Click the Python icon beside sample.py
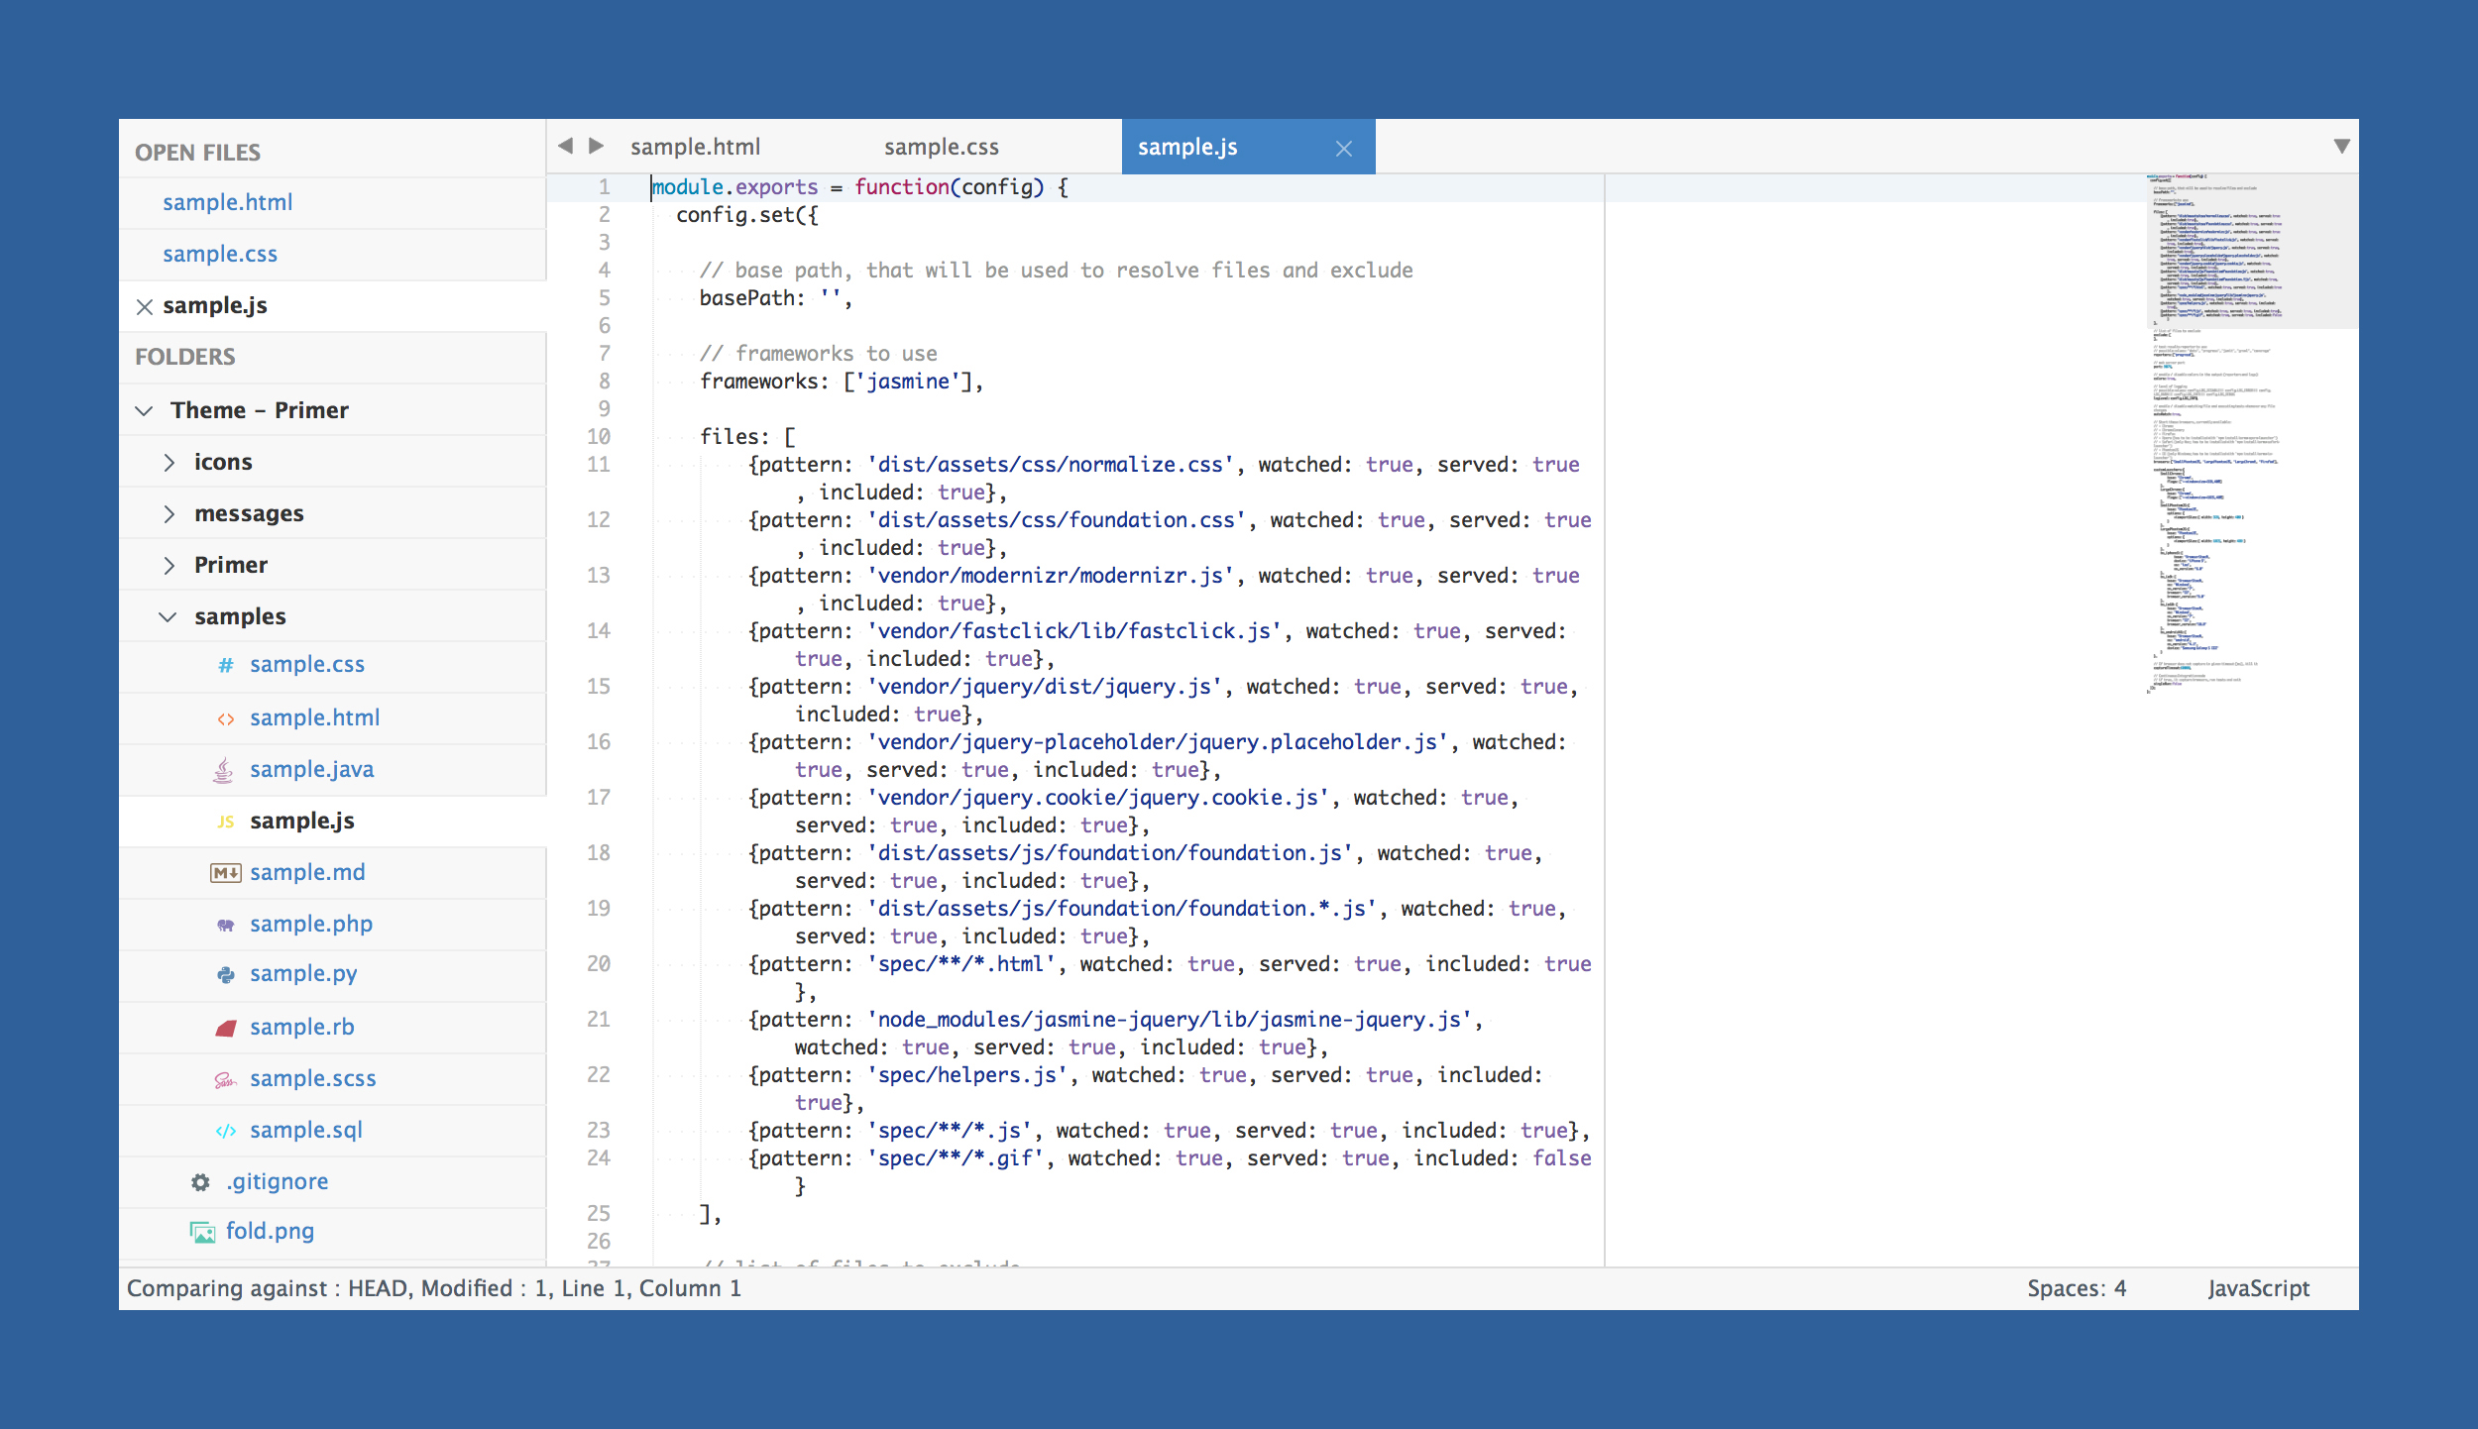This screenshot has width=2478, height=1429. coord(226,975)
